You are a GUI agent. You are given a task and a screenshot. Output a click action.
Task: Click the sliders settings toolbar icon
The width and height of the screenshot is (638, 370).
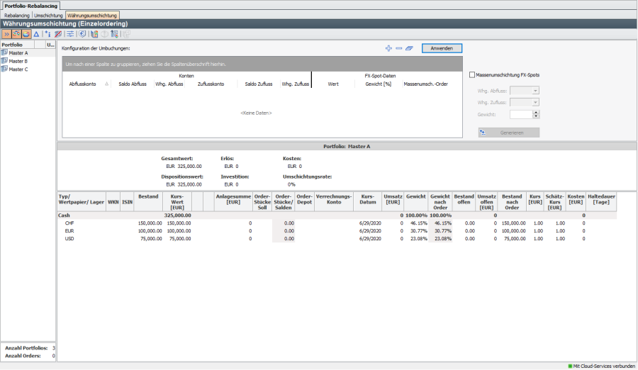pos(70,33)
